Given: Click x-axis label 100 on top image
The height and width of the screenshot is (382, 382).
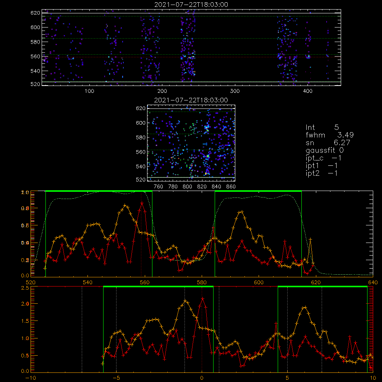Looking at the screenshot, I should tap(89, 91).
